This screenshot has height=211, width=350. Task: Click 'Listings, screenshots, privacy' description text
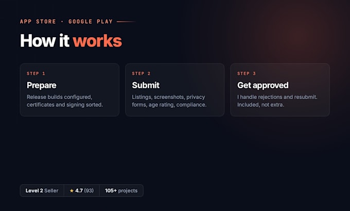(168, 97)
